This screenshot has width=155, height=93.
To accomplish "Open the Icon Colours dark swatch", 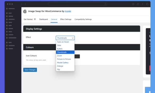I will click(77, 56).
